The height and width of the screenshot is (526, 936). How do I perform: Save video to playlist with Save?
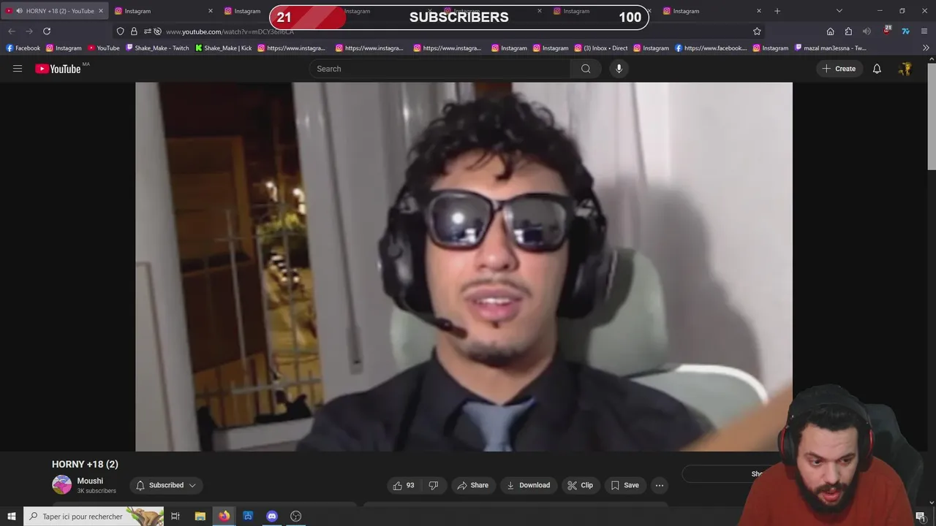pos(624,485)
